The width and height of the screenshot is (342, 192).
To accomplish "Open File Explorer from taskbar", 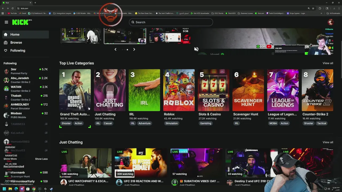I will pos(10,189).
